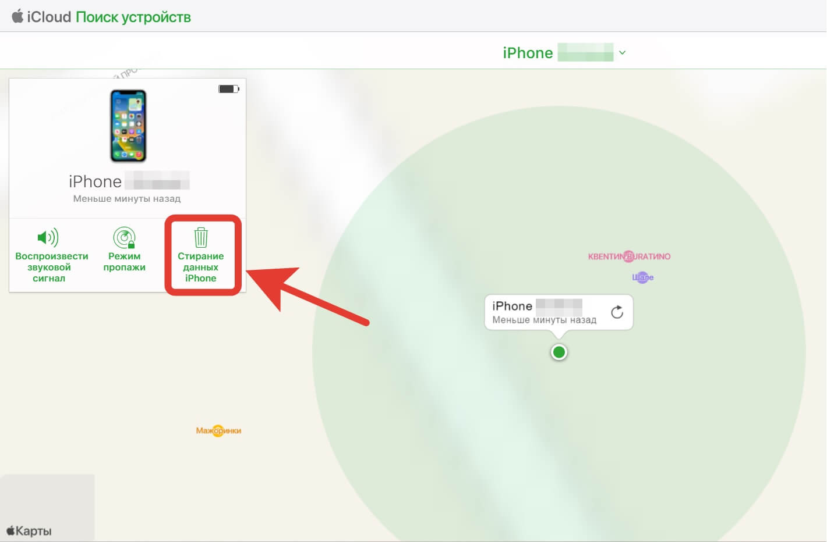827x542 pixels.
Task: Select the Режим пропажи label
Action: [124, 262]
